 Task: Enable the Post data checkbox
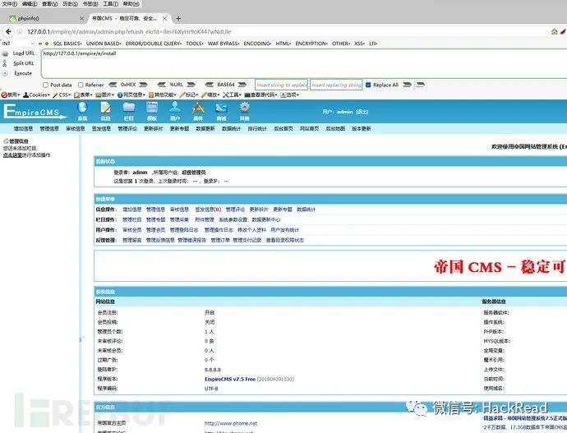click(x=45, y=85)
